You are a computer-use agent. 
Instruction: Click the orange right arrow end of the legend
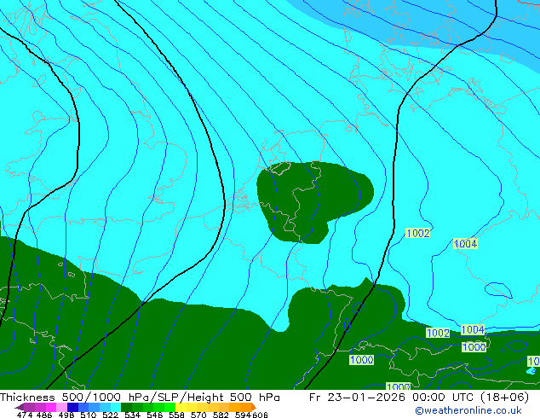pos(254,407)
